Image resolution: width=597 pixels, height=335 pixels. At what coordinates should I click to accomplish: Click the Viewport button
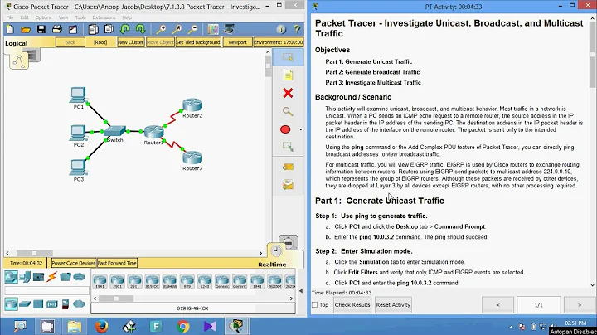[238, 42]
